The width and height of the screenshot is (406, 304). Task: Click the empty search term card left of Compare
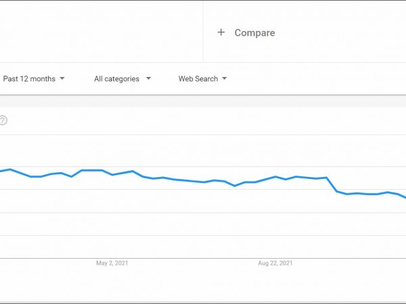point(101,32)
